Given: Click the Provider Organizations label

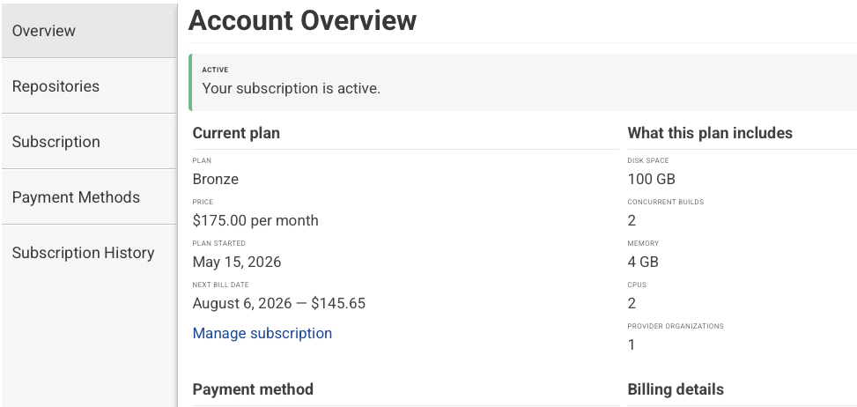Looking at the screenshot, I should tap(676, 326).
